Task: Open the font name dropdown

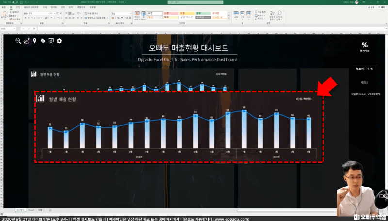Action: tap(48, 13)
